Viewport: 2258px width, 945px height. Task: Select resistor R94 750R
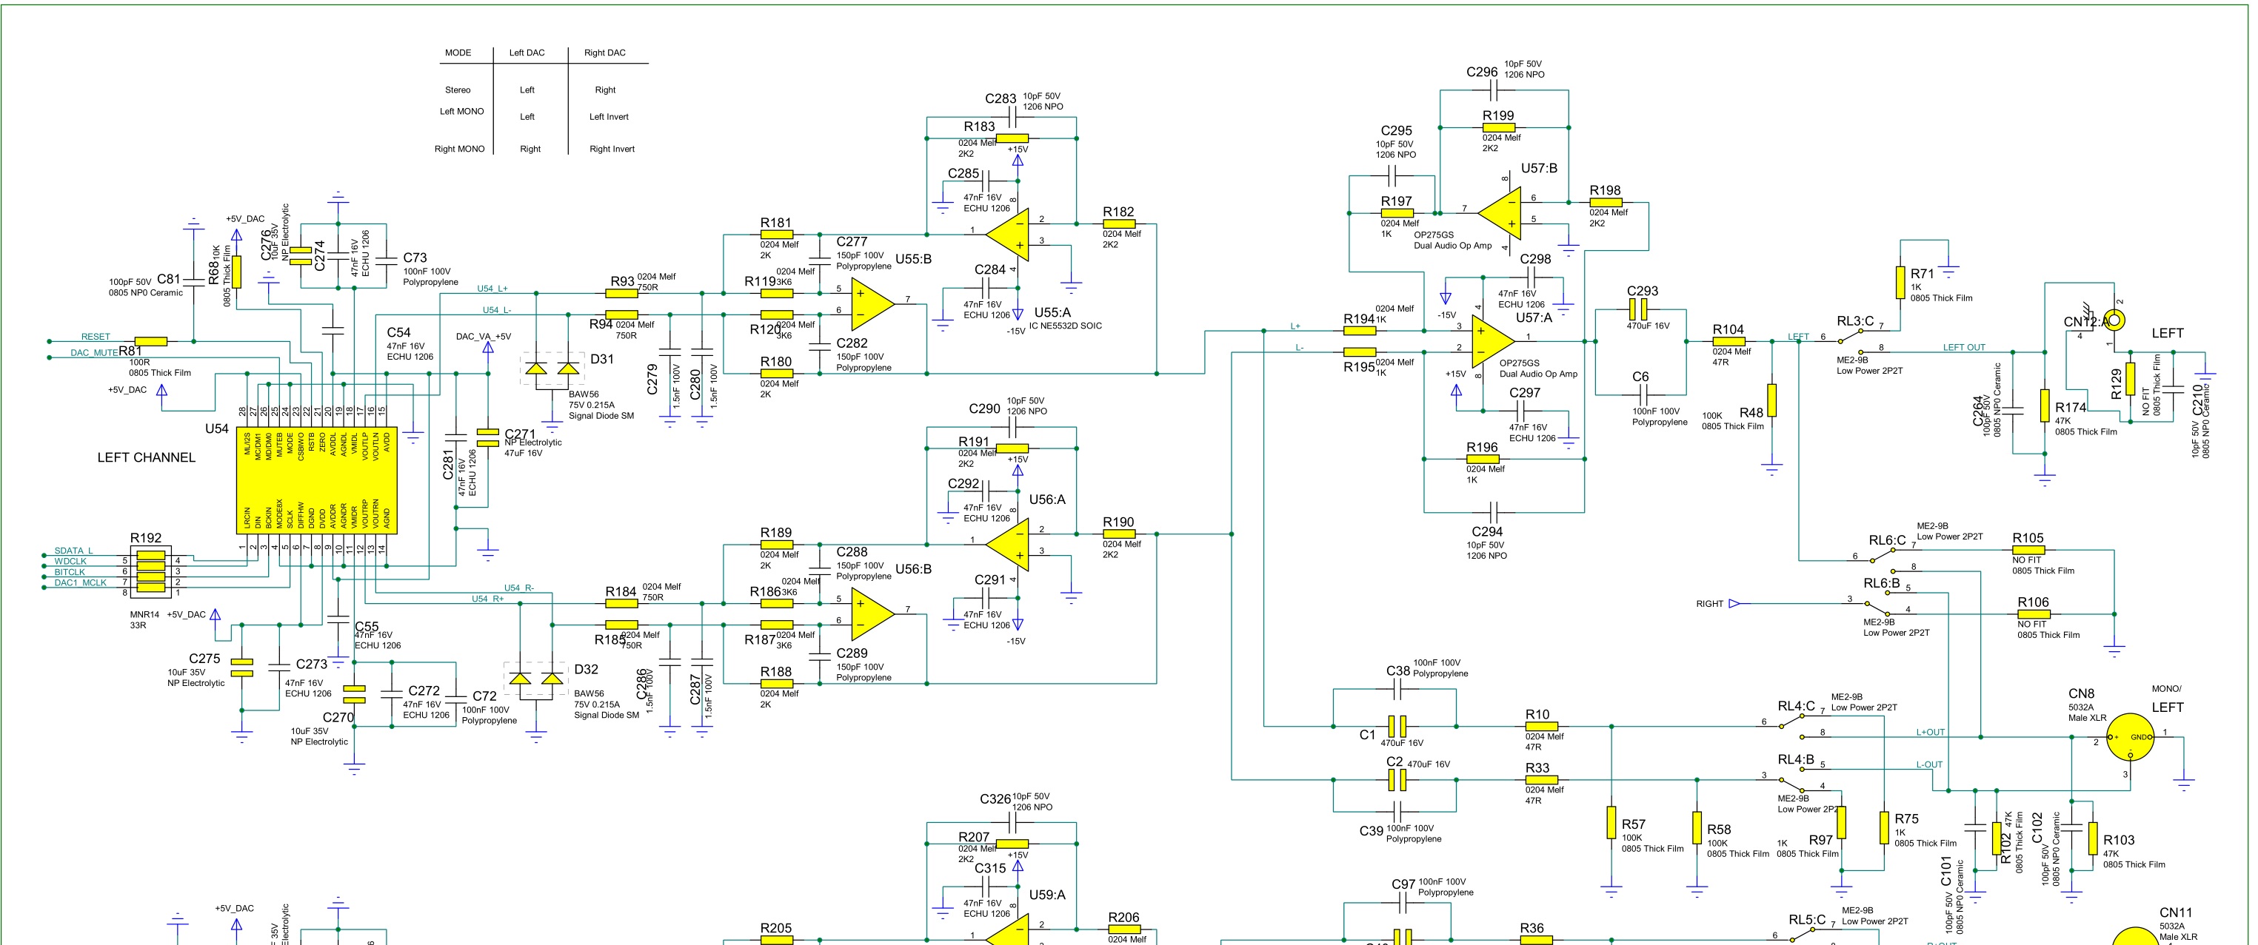coord(621,315)
